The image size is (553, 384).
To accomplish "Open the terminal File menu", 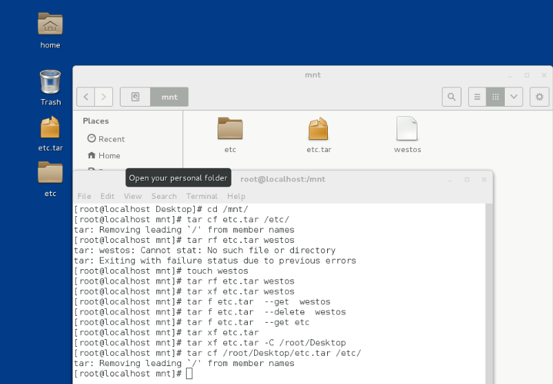I will coord(84,196).
